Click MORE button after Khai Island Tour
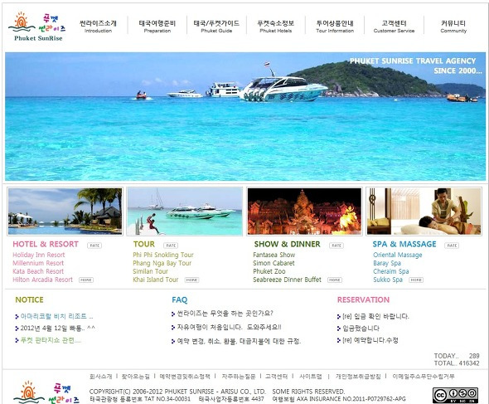 pyautogui.click(x=191, y=280)
